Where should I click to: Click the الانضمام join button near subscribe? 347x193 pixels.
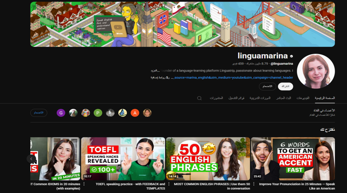click(x=267, y=87)
